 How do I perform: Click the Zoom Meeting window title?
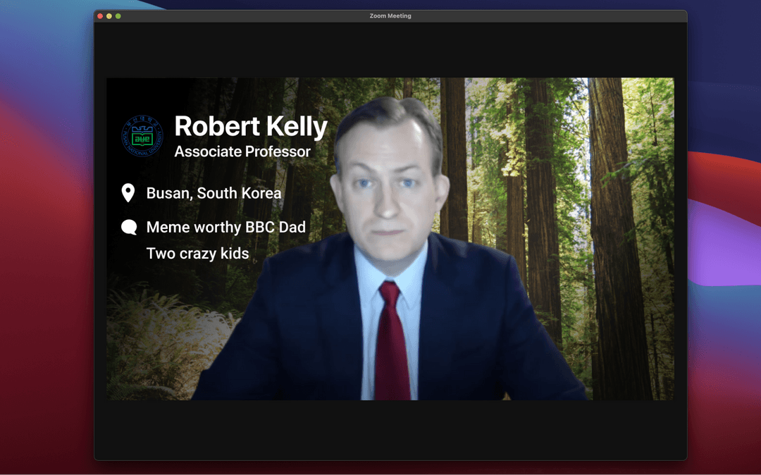(390, 16)
